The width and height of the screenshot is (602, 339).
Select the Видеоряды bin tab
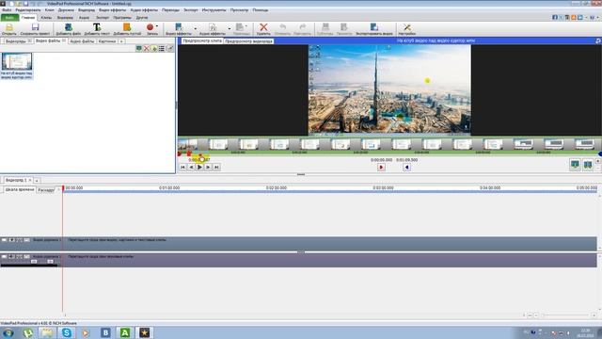(15, 41)
